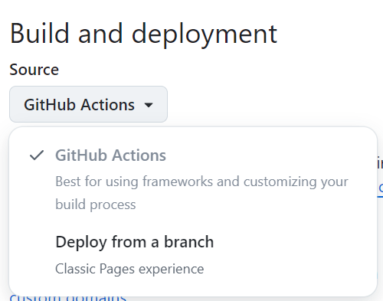Click the checkmark beside GitHub Actions
The width and height of the screenshot is (383, 301).
pos(37,155)
